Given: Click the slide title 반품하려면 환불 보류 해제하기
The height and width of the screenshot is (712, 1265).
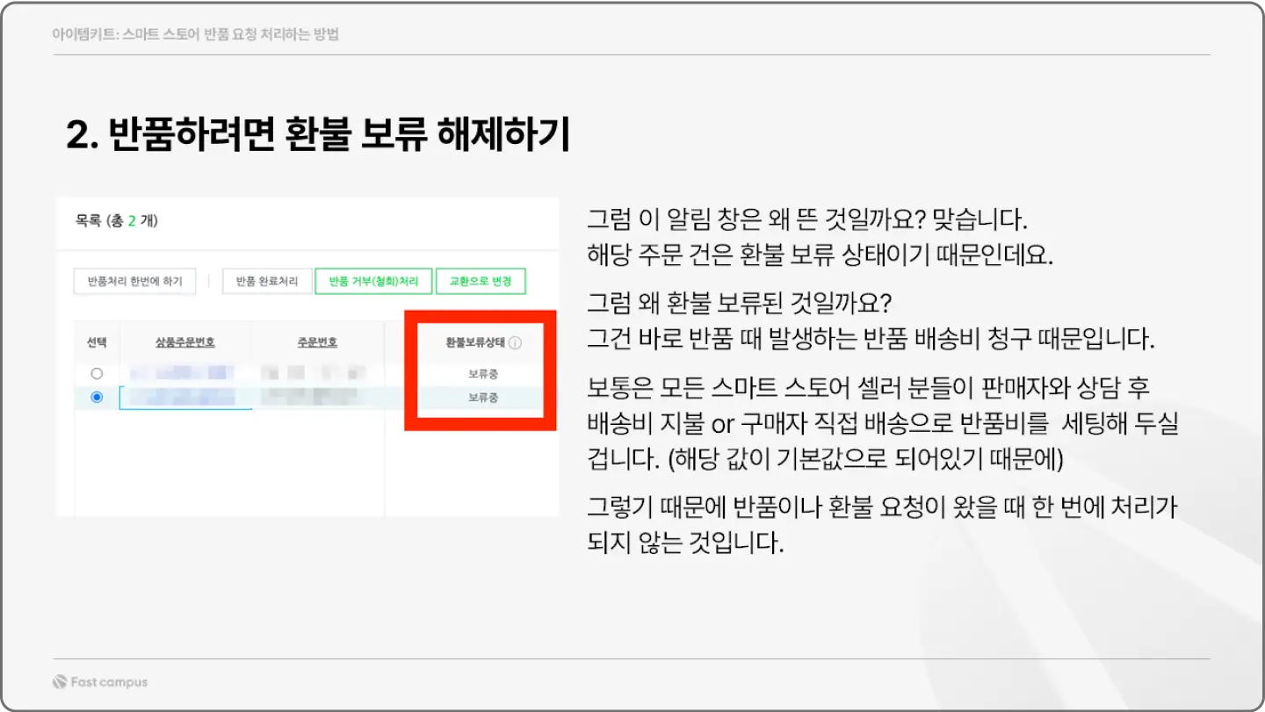Looking at the screenshot, I should click(318, 135).
